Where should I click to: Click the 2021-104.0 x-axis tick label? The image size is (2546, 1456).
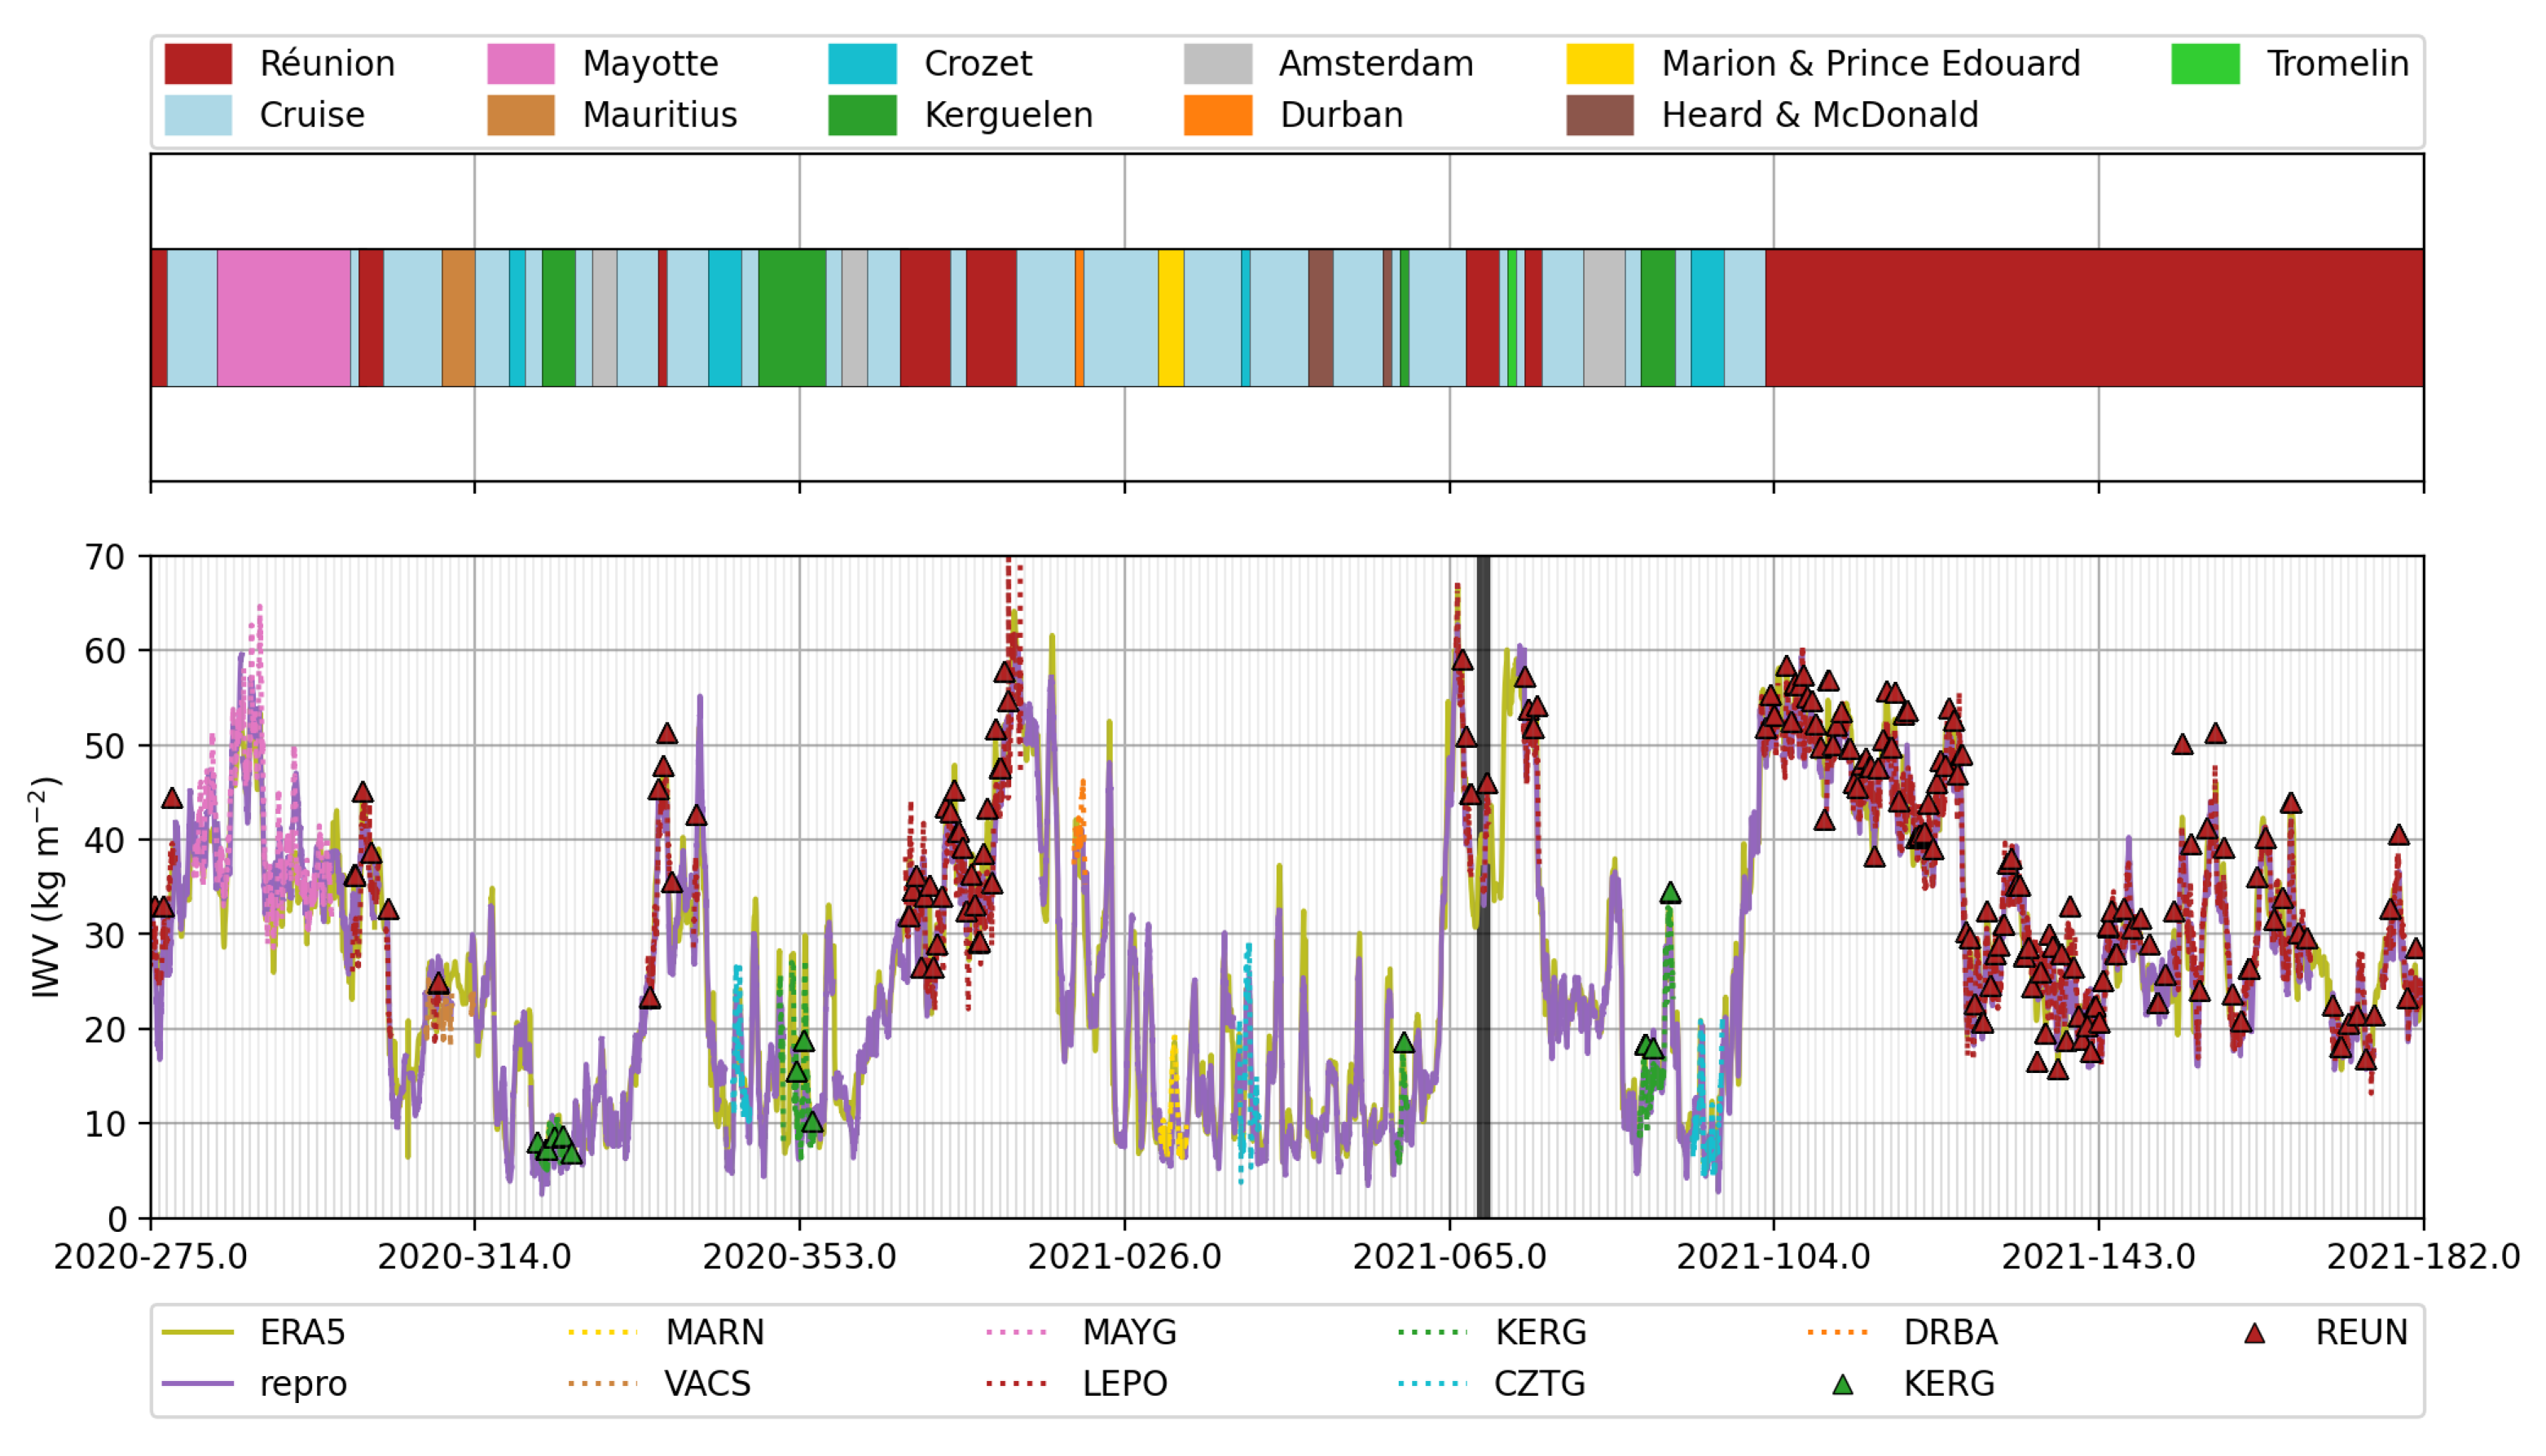point(1774,1256)
